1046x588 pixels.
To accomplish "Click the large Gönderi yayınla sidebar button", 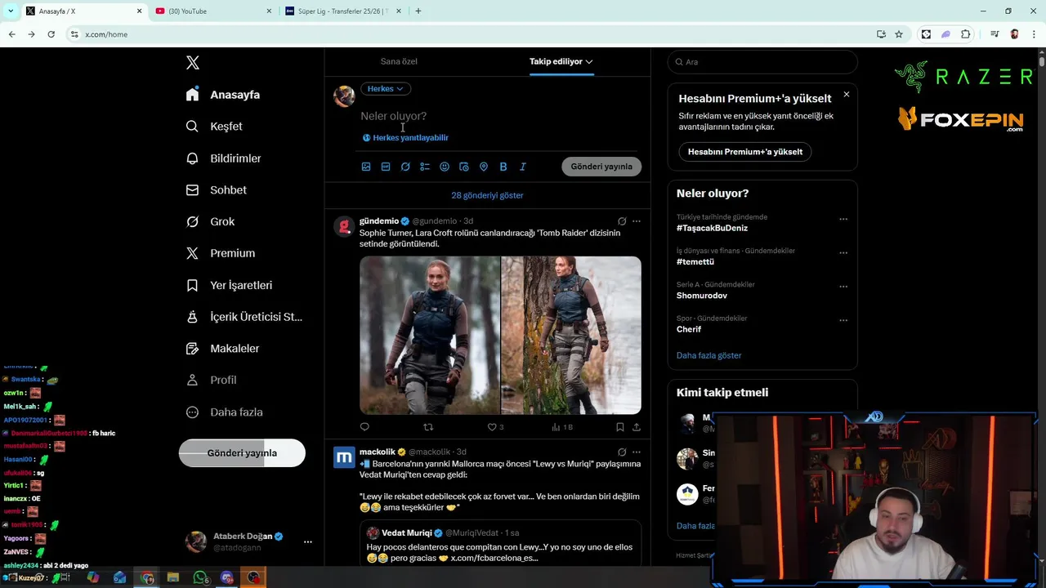I will point(242,453).
